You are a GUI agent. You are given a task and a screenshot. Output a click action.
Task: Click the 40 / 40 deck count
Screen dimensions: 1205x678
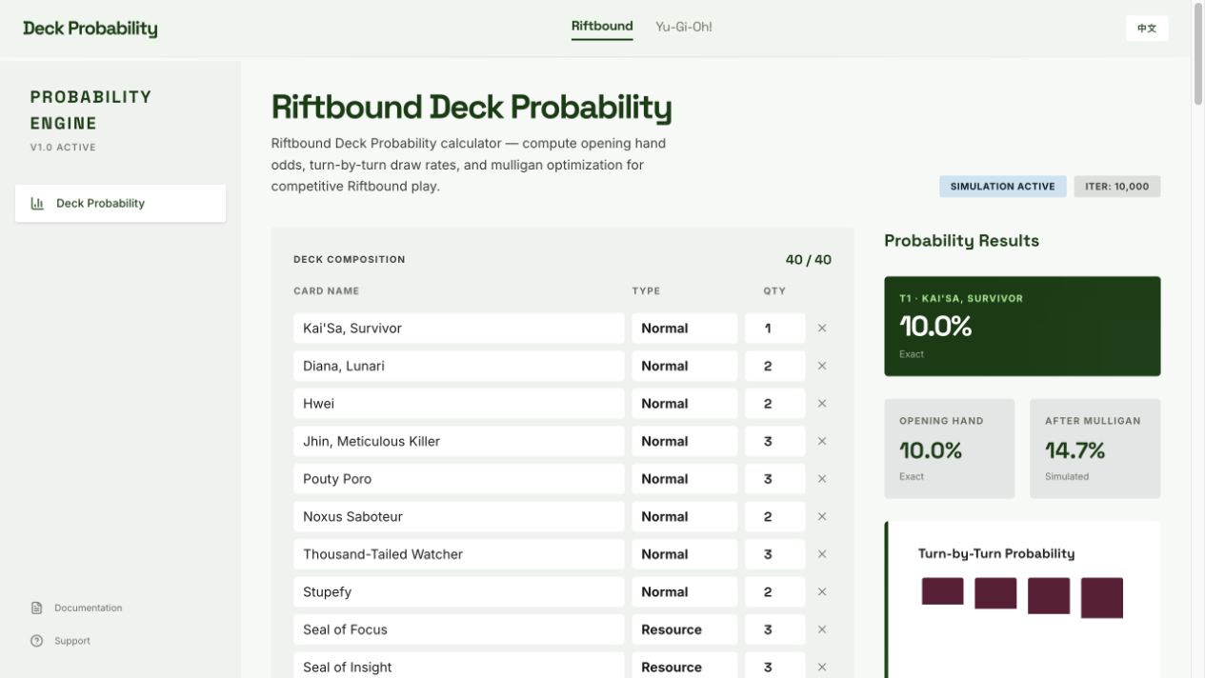[x=809, y=260]
